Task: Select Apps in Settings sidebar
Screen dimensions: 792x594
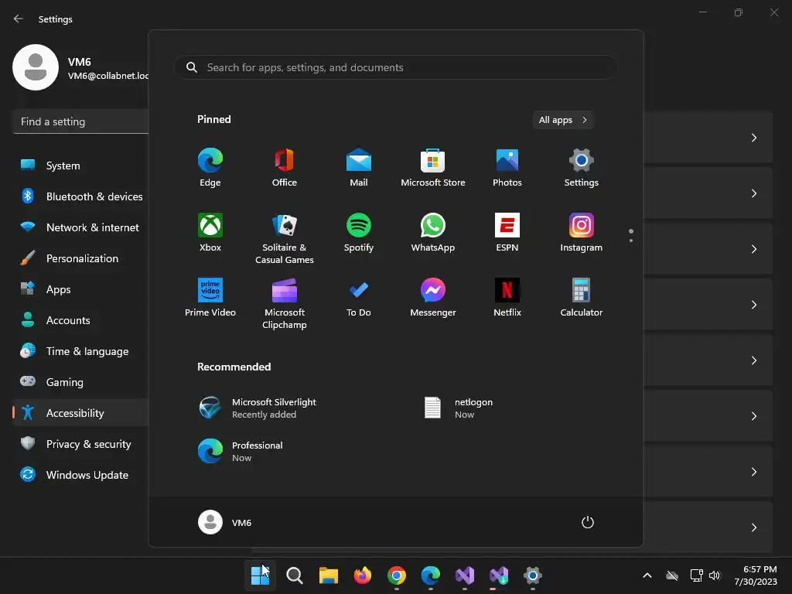Action: 80,289
